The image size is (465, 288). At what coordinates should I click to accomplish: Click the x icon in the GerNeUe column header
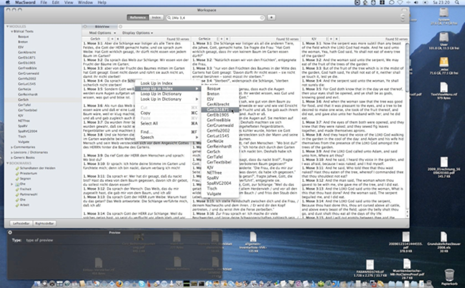click(227, 39)
